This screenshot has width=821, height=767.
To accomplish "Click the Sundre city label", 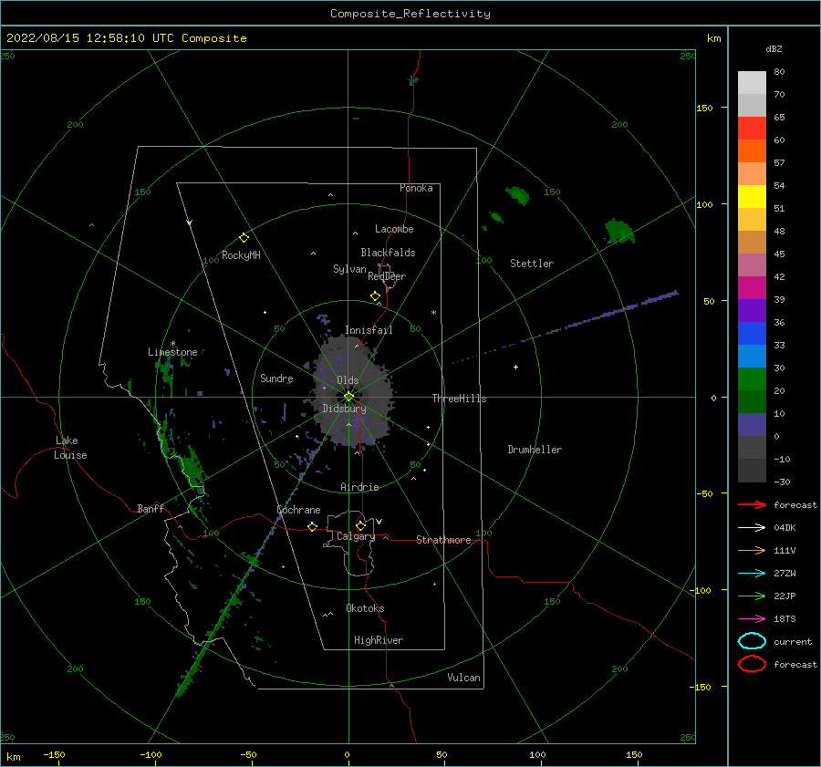I will pyautogui.click(x=276, y=378).
